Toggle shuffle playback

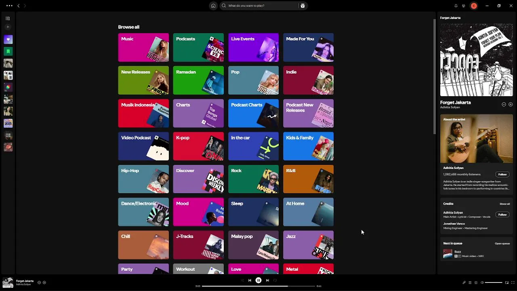pos(242,280)
